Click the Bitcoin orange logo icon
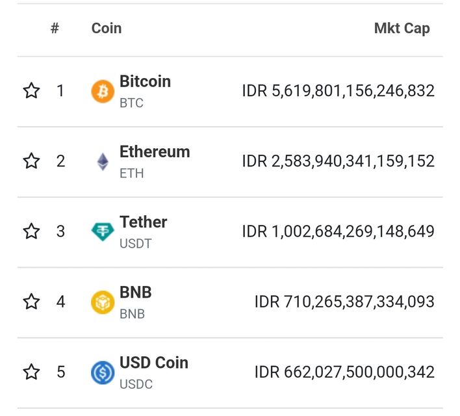 (x=103, y=91)
